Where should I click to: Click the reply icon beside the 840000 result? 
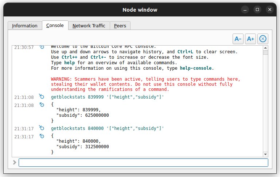pyautogui.click(x=42, y=136)
